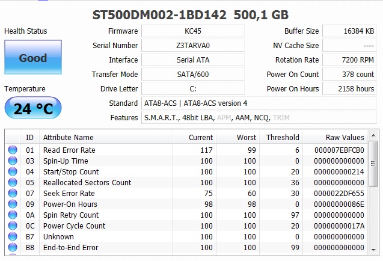The width and height of the screenshot is (383, 261).
Task: Click the End-to-End Error status orb
Action: (x=13, y=247)
